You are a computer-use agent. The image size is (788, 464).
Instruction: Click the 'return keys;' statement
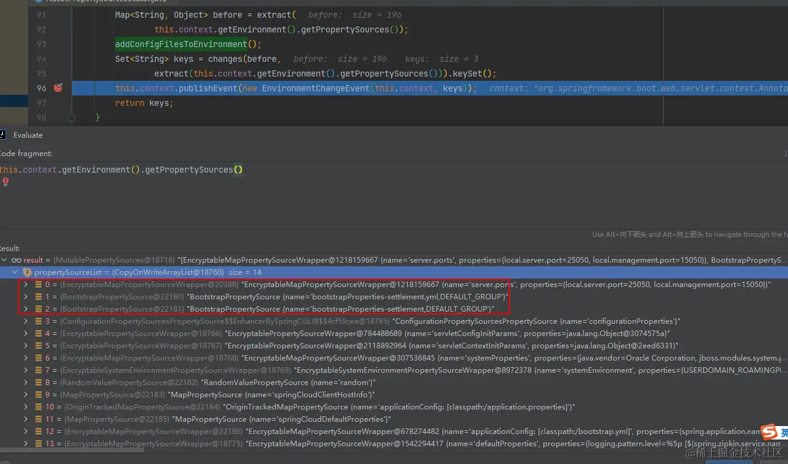pyautogui.click(x=144, y=103)
